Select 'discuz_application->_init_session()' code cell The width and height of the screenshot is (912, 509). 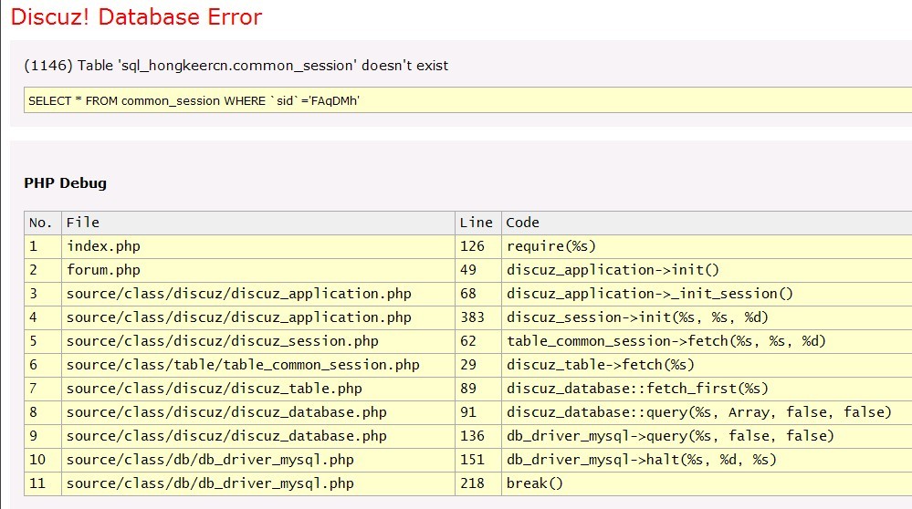[707, 294]
